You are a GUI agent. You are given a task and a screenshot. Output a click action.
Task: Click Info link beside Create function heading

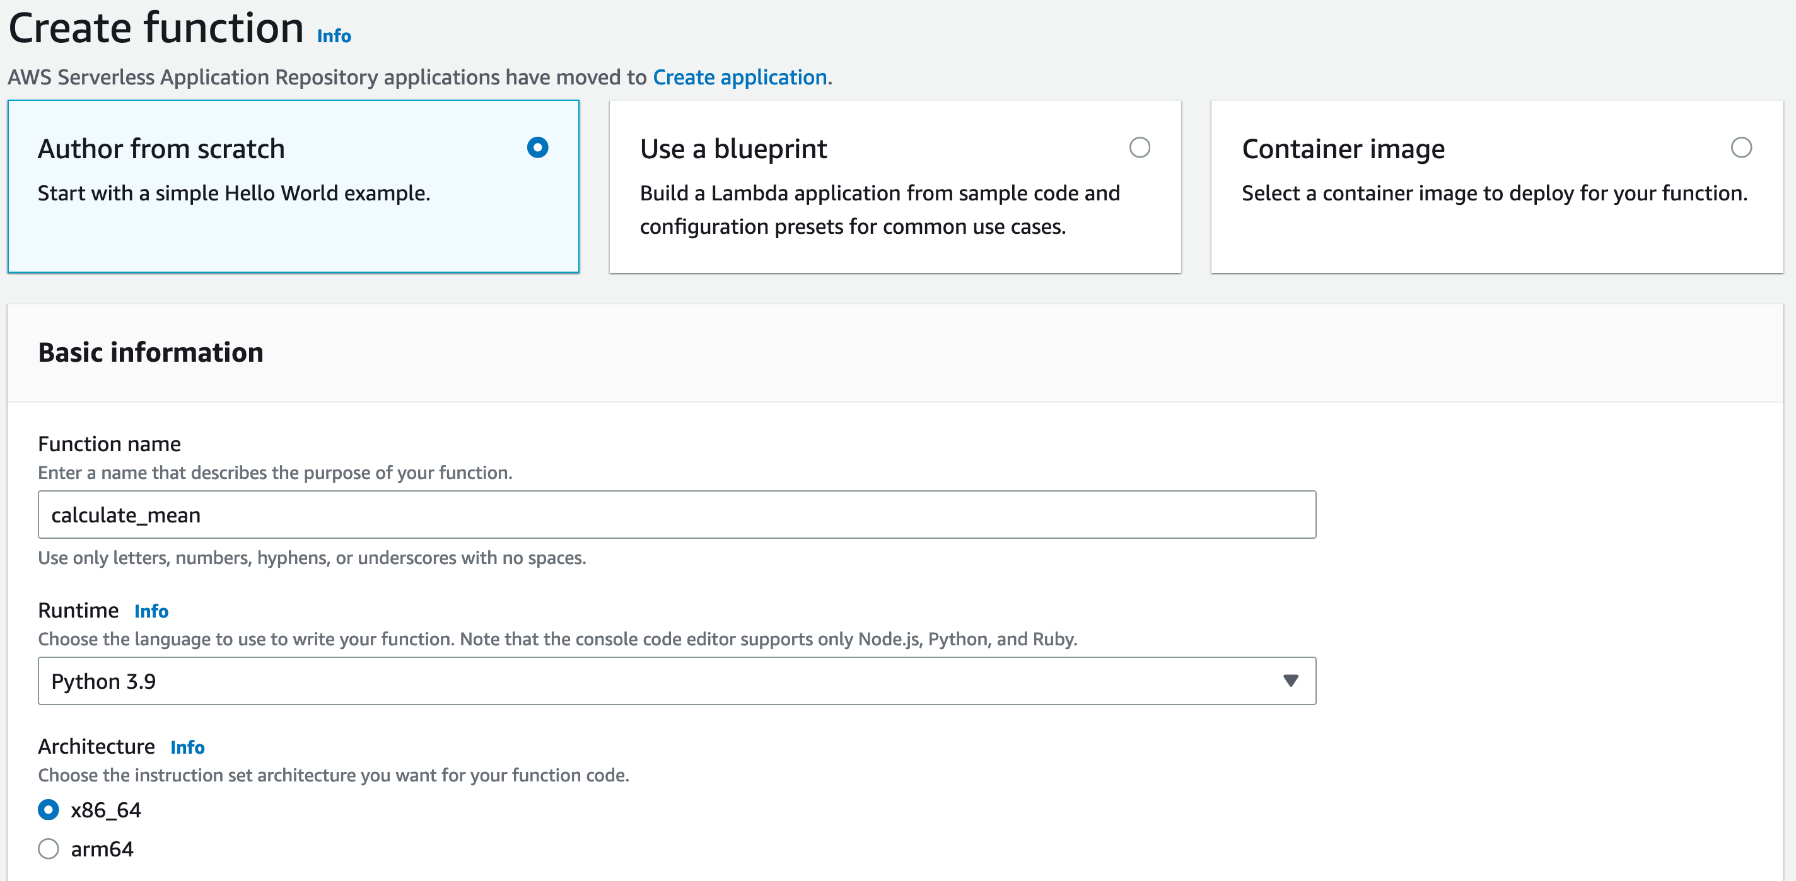pyautogui.click(x=334, y=35)
